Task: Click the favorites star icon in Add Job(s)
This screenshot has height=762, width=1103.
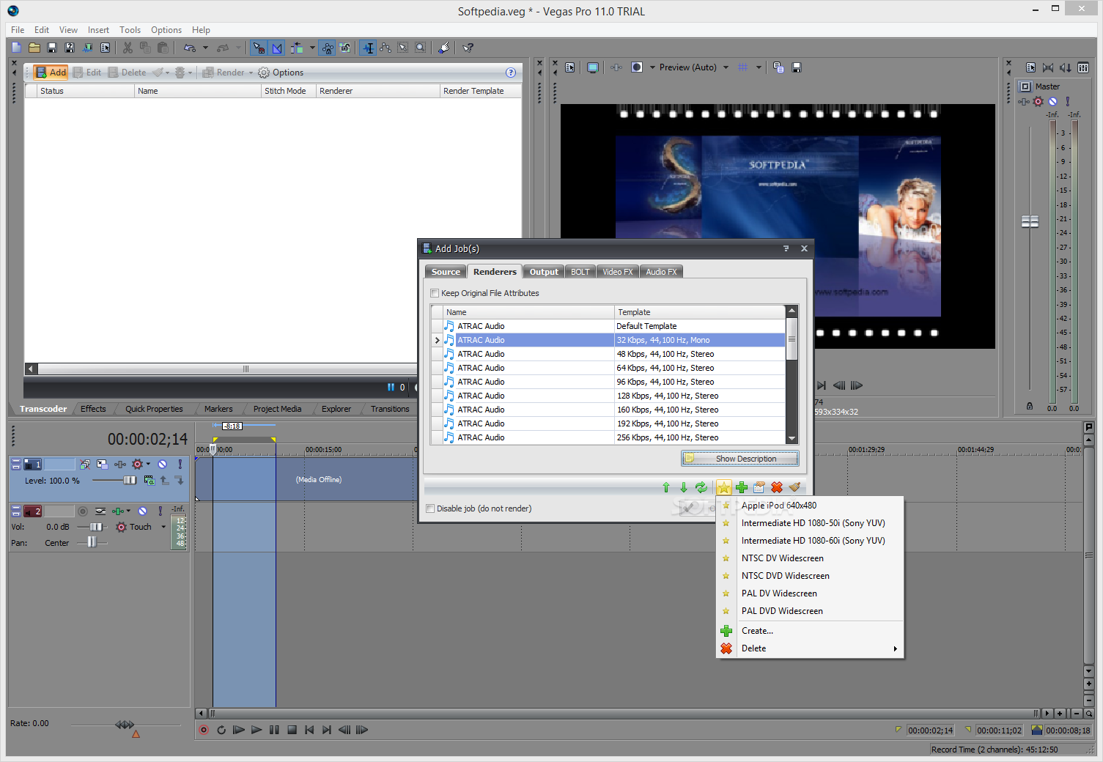Action: point(723,487)
